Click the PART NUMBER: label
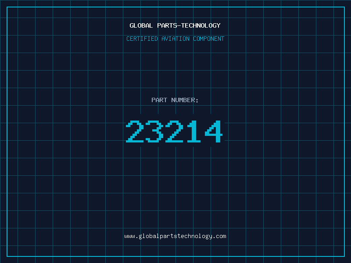 (x=175, y=100)
